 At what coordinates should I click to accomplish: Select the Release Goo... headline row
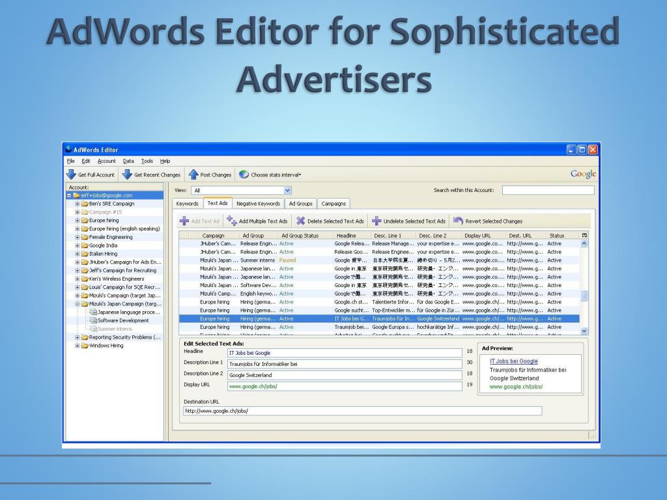tap(379, 252)
